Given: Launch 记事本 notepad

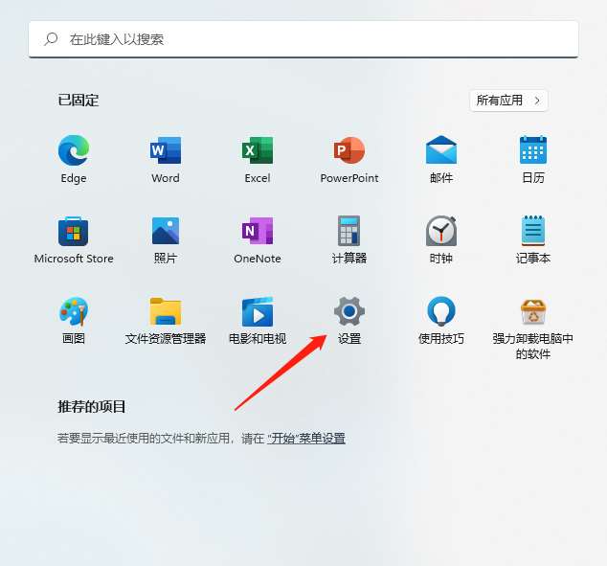Looking at the screenshot, I should tap(533, 231).
